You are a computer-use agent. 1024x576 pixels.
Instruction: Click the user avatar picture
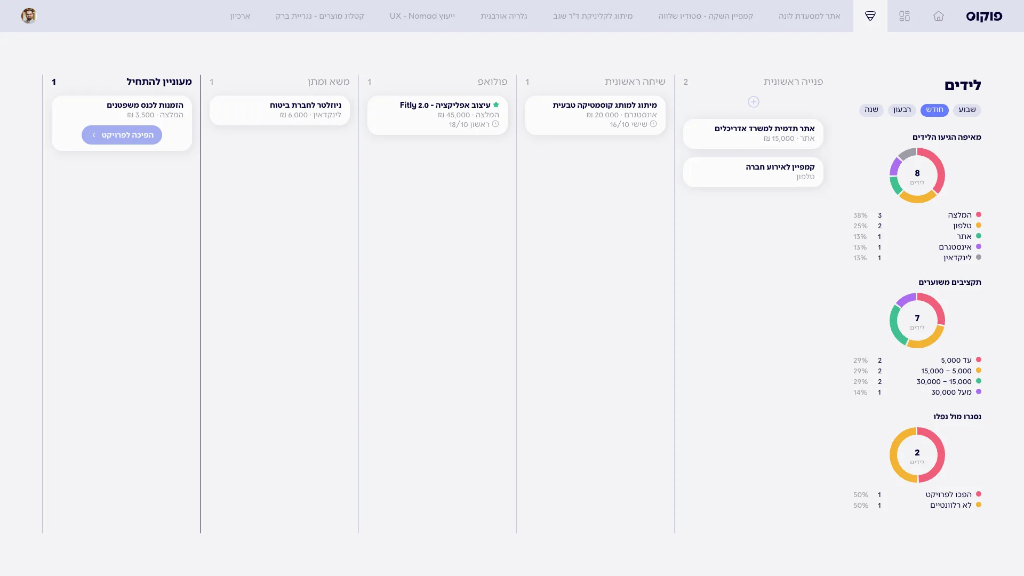(x=29, y=16)
